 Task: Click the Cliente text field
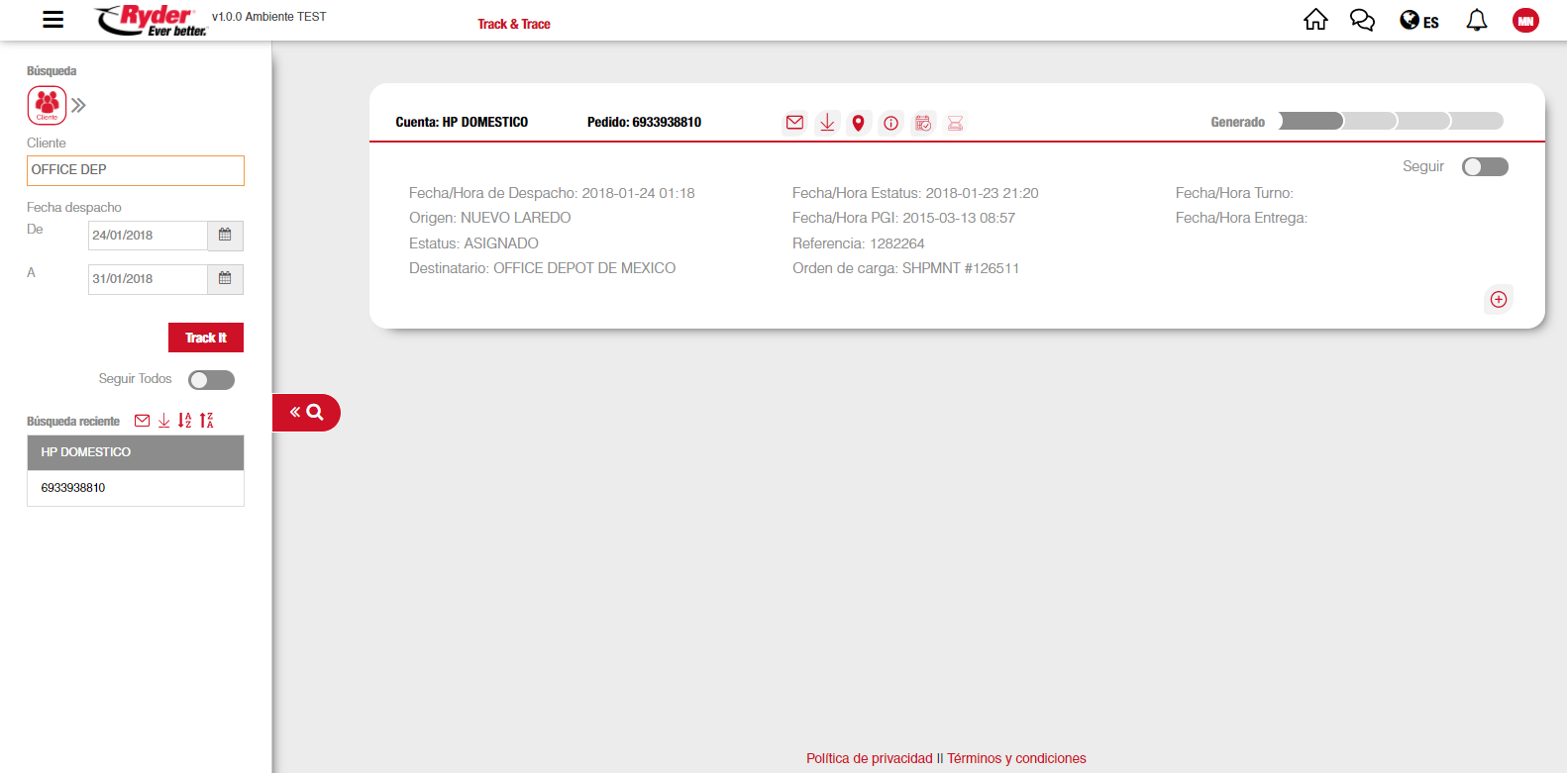[x=136, y=170]
